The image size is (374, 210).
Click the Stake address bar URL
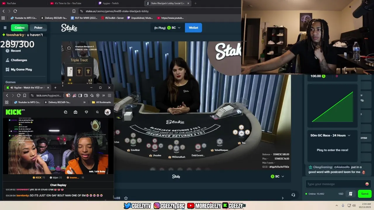coord(117,11)
